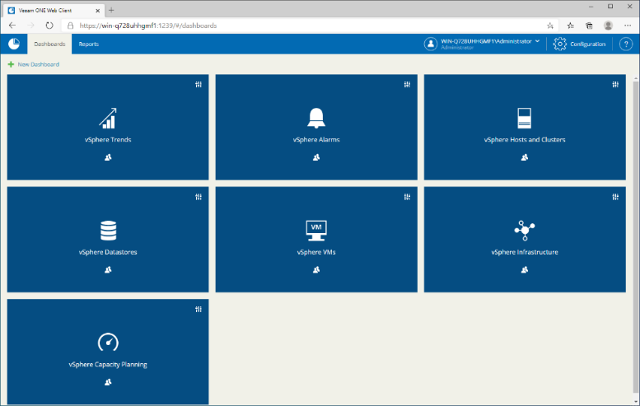Open the vSphere Hosts and Clusters server icon

tap(525, 118)
